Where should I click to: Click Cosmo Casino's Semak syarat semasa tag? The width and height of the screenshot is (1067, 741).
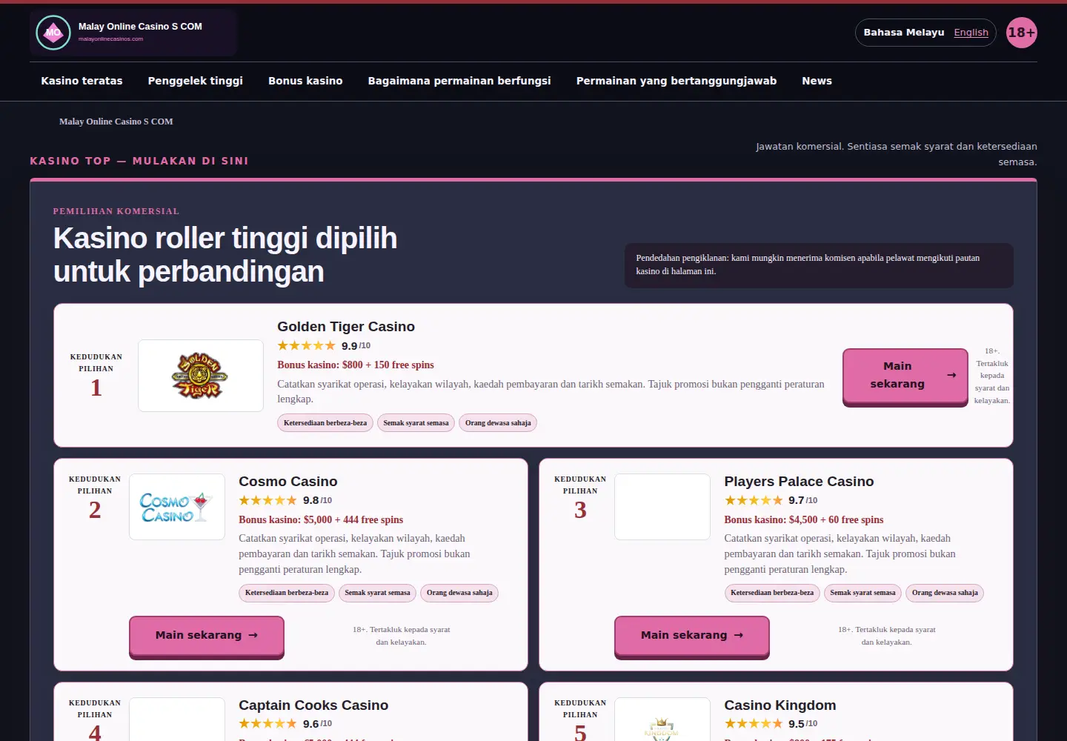click(x=377, y=593)
